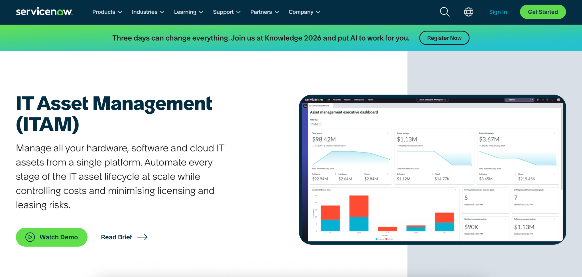Click the home icon in dashboard preview

coord(305,106)
